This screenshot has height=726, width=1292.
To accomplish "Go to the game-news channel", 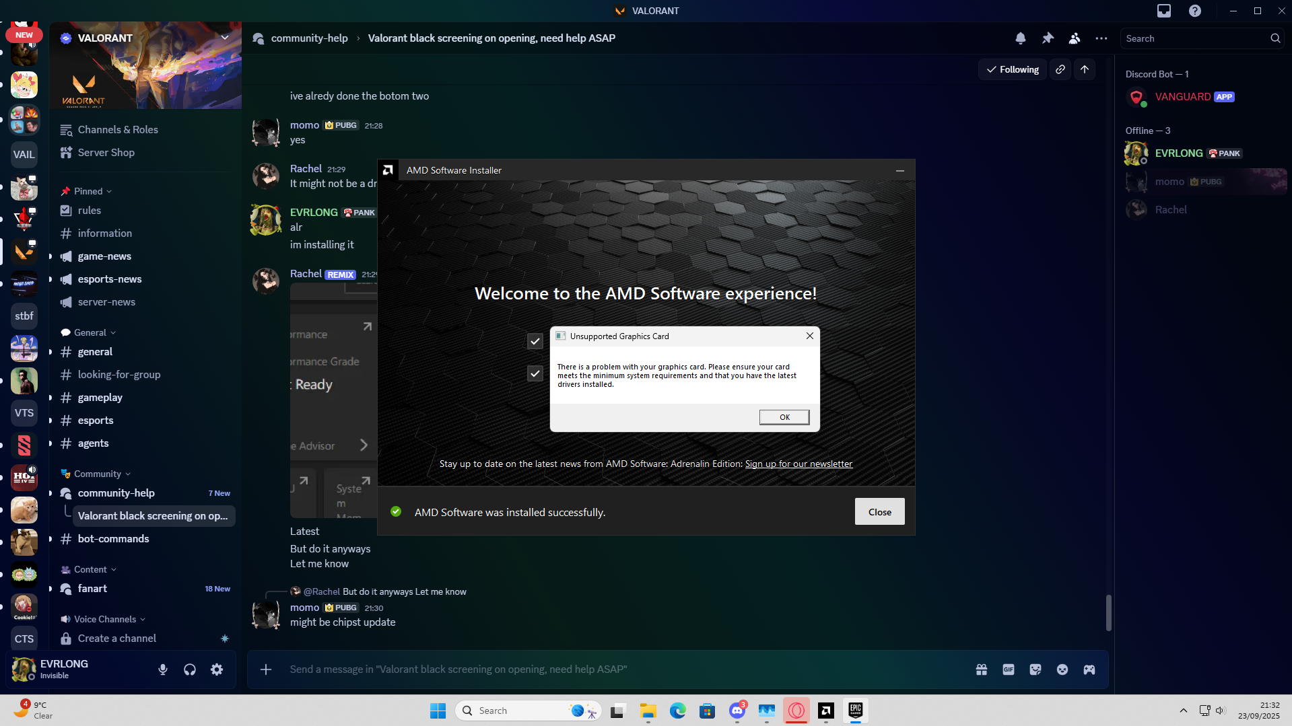I will pos(145,256).
